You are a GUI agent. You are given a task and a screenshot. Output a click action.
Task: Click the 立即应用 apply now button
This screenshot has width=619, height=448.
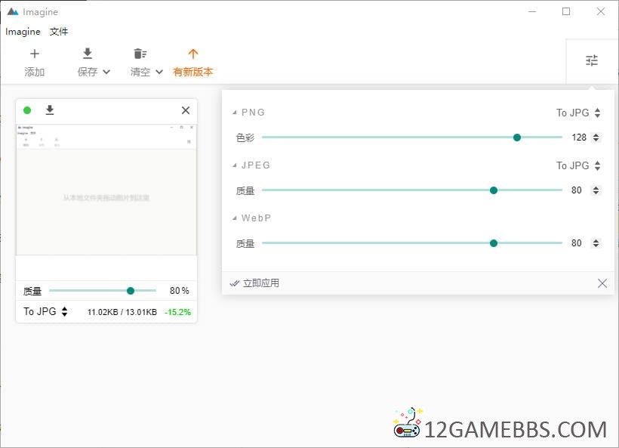(255, 283)
